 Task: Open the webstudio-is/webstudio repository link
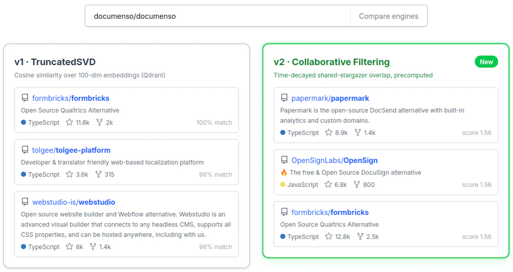[73, 202]
